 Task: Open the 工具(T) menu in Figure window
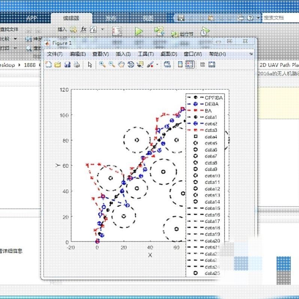coord(146,54)
